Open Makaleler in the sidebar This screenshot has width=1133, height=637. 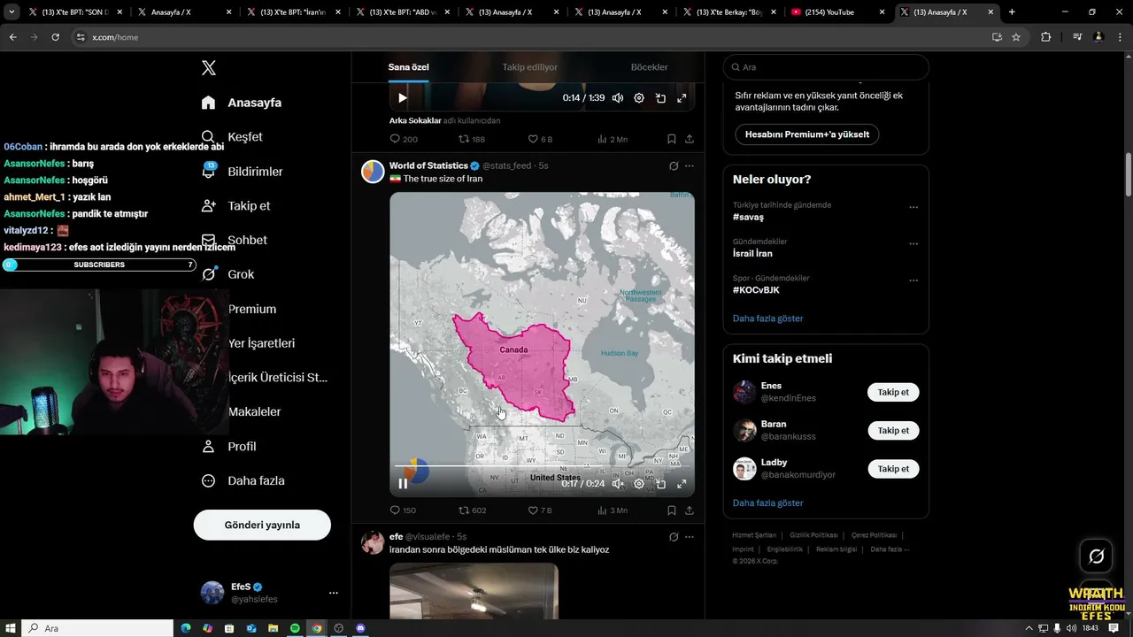click(254, 411)
